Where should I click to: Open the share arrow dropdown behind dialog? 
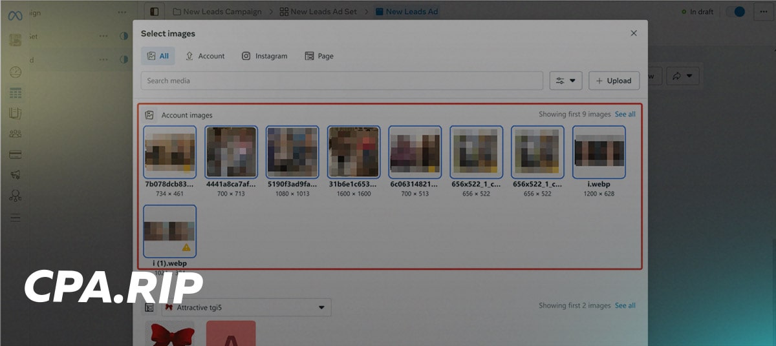(x=683, y=76)
